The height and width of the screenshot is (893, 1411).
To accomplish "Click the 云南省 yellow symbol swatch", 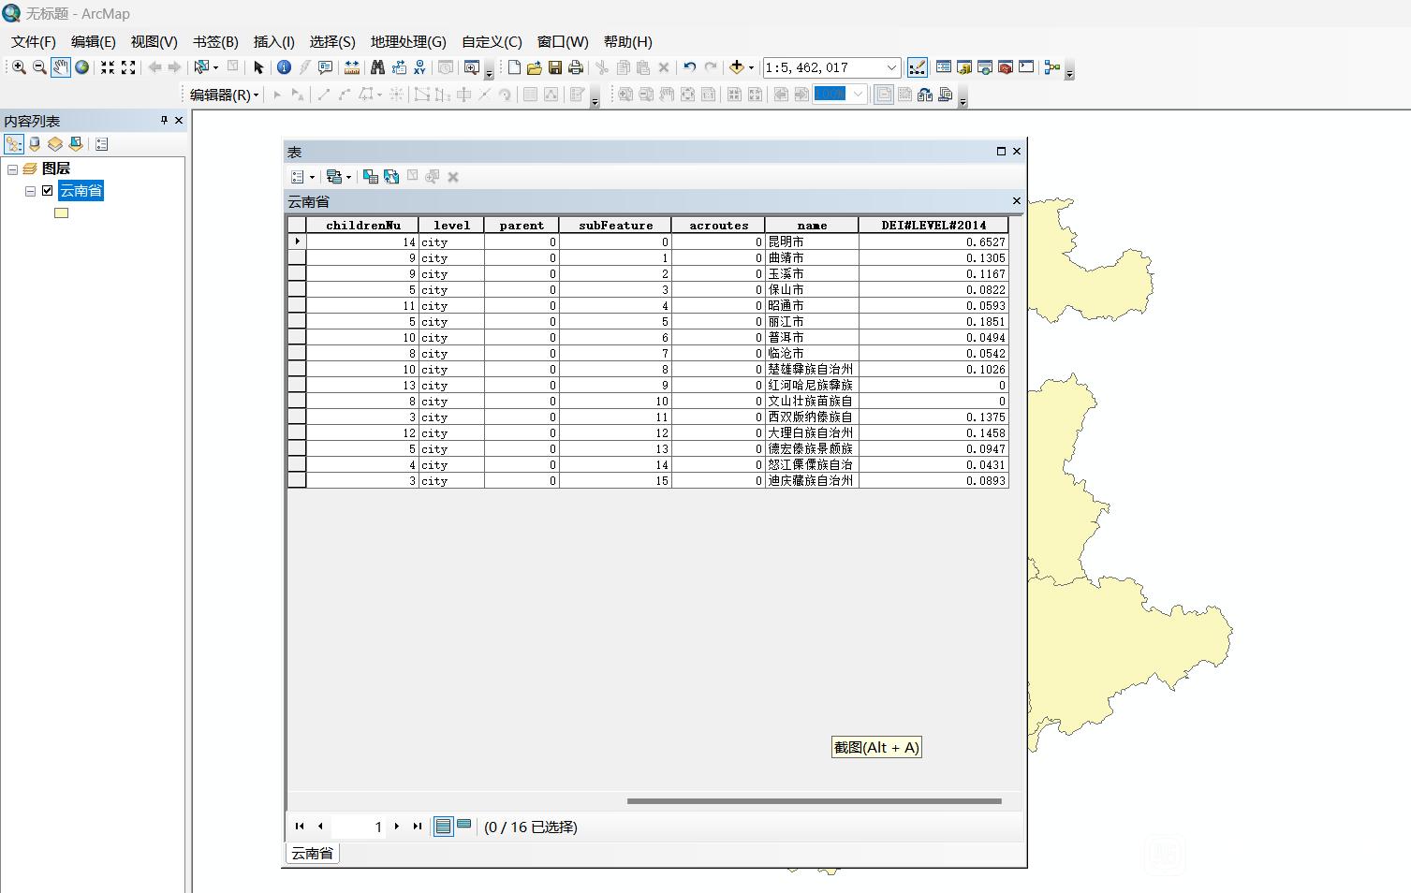I will click(62, 213).
